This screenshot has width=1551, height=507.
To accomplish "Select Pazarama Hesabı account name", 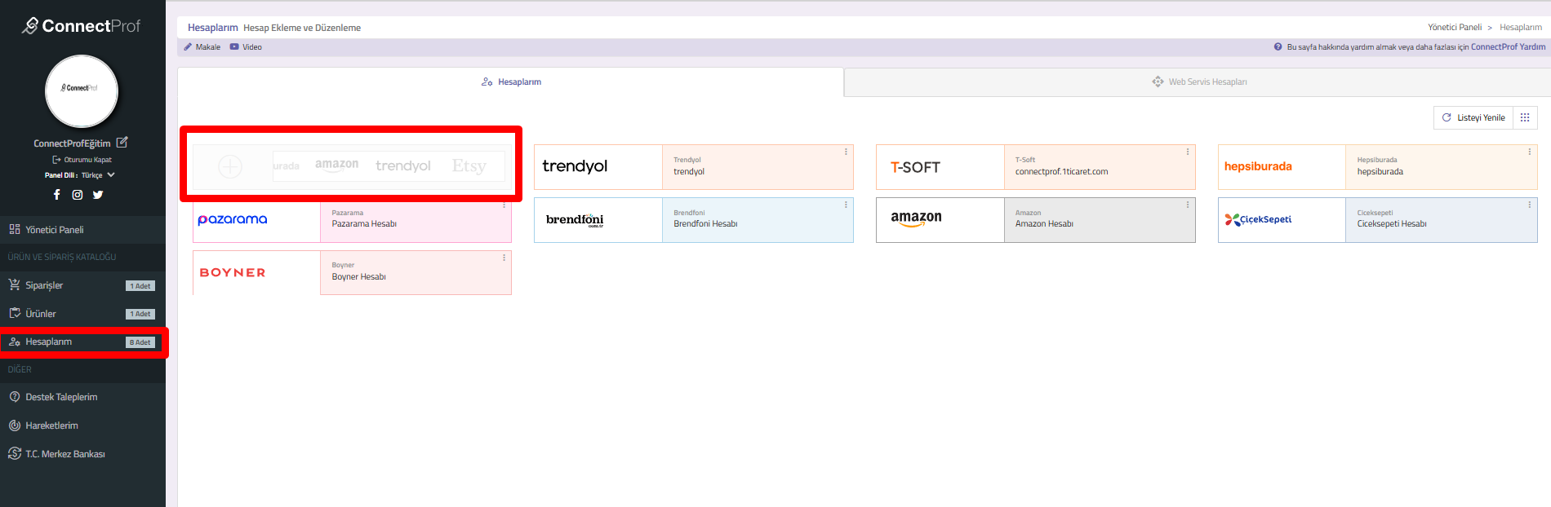I will point(364,224).
